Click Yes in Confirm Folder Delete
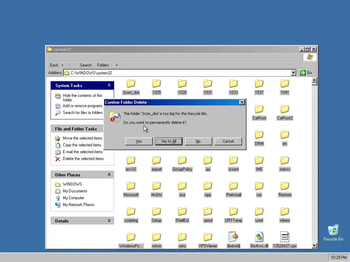Screen dimensions: 350x262 click(139, 141)
